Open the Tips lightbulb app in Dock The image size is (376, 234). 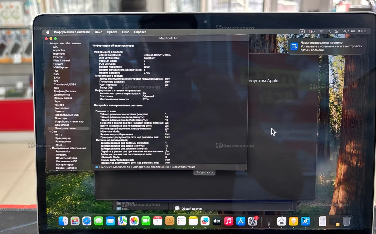point(293,221)
